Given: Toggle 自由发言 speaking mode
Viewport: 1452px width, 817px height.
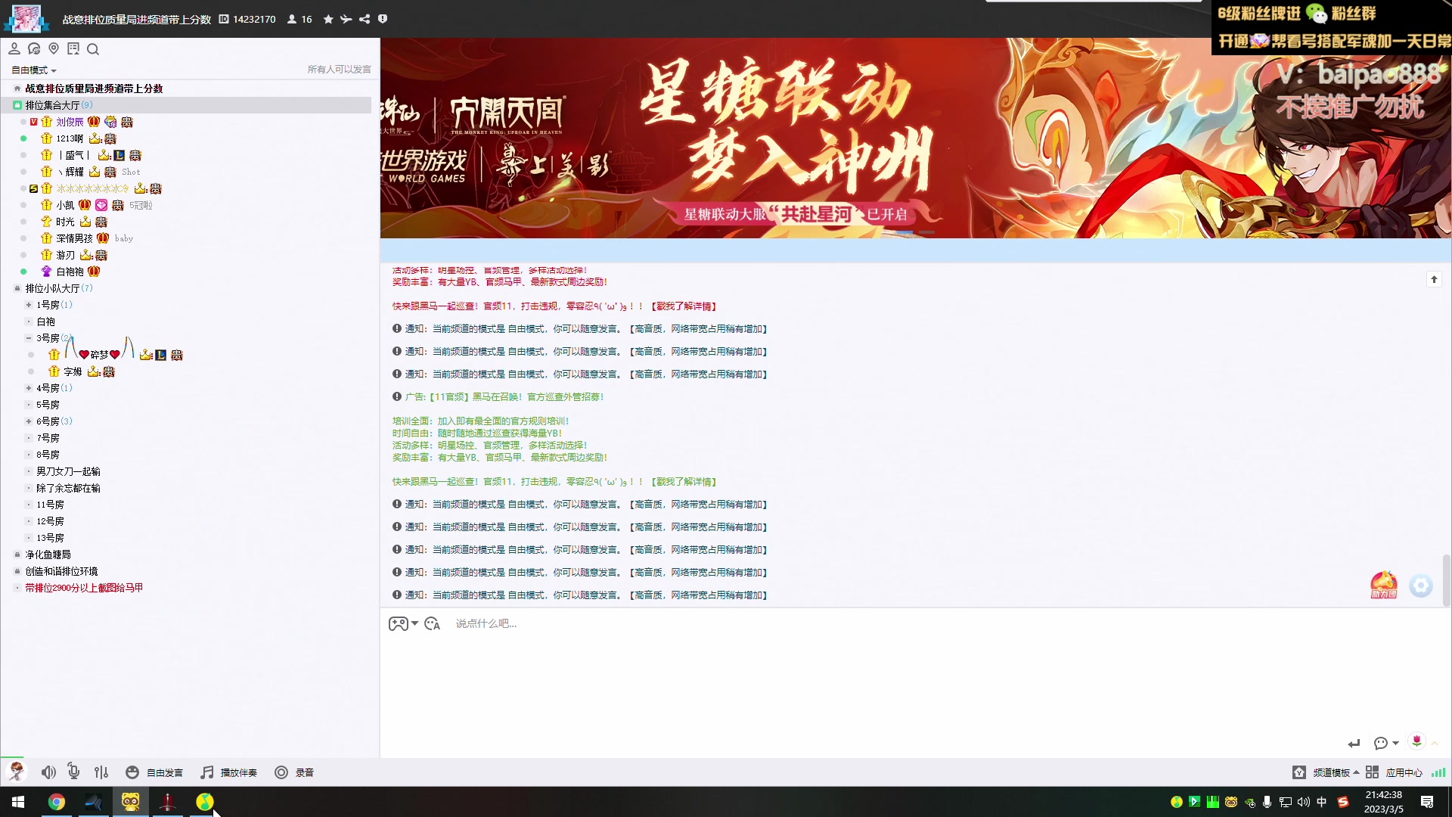Looking at the screenshot, I should click(x=154, y=772).
